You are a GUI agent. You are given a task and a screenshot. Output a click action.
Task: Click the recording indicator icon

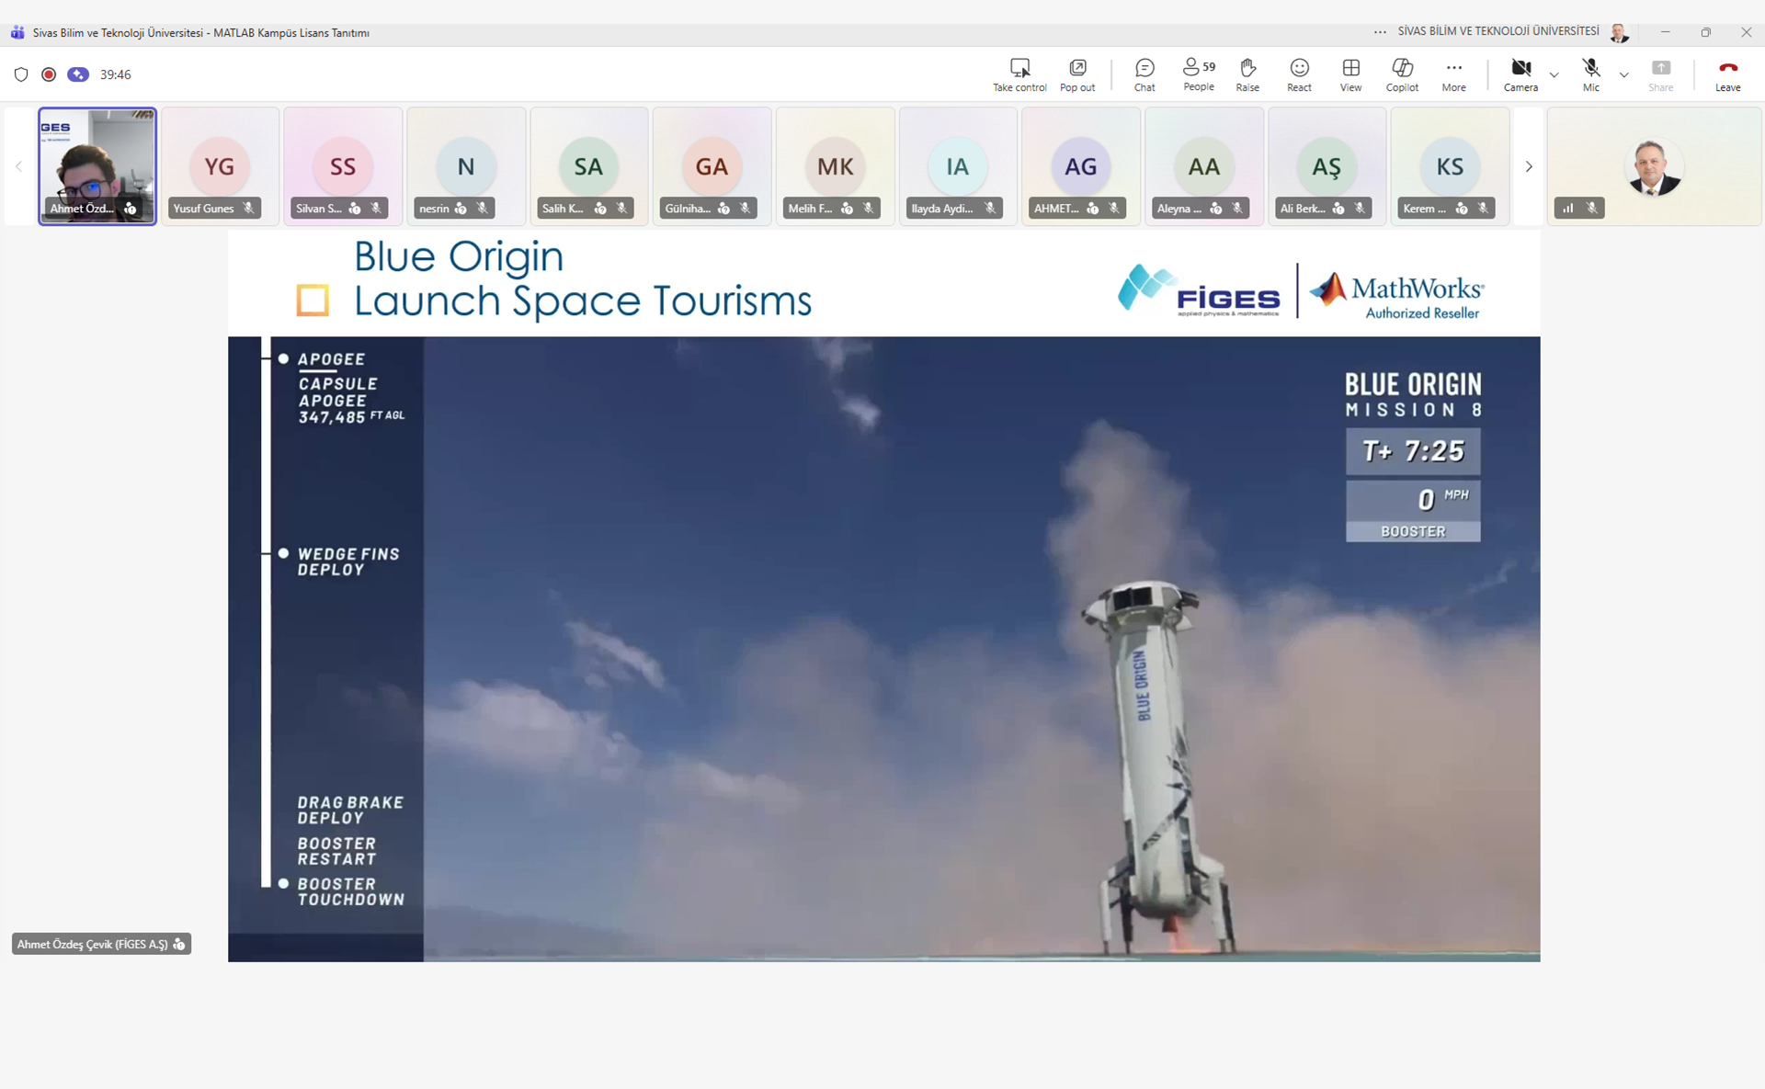point(49,74)
